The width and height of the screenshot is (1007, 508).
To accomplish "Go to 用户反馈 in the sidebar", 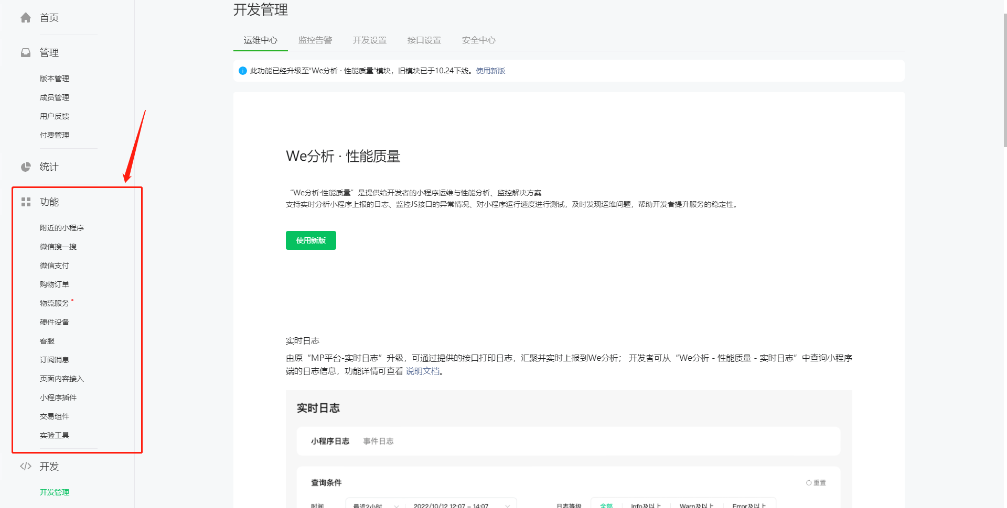I will (55, 116).
